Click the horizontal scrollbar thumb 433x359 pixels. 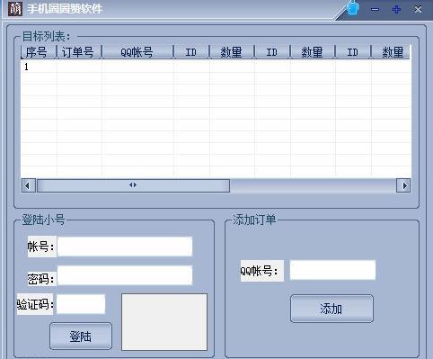click(x=133, y=185)
